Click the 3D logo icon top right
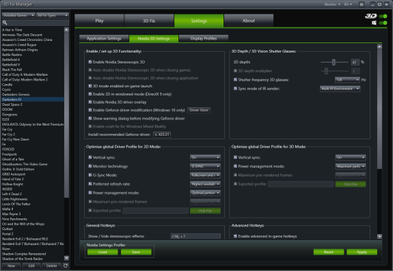This screenshot has width=393, height=271. pyautogui.click(x=371, y=16)
